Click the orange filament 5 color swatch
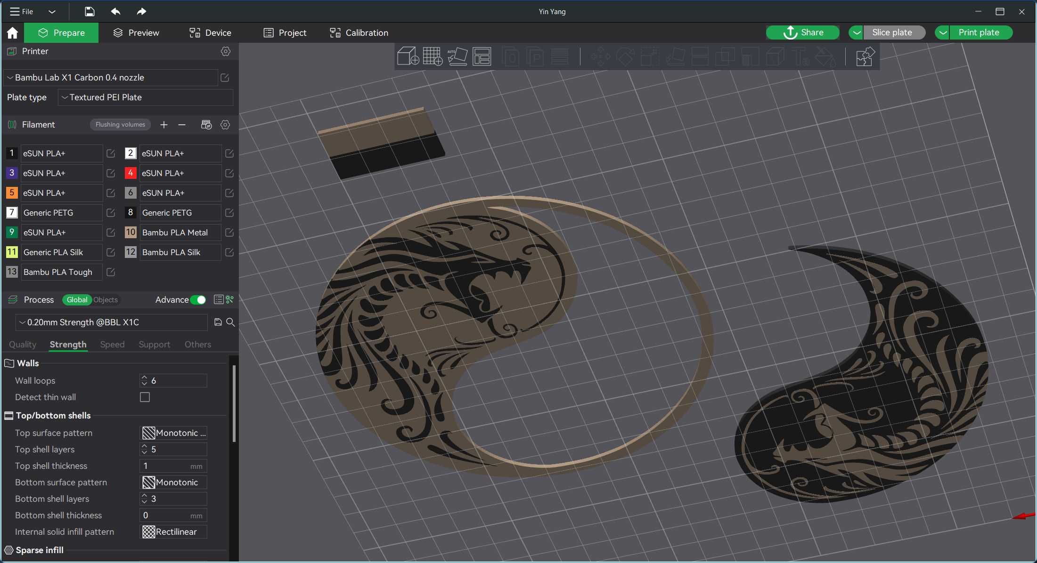This screenshot has height=563, width=1037. (x=12, y=193)
